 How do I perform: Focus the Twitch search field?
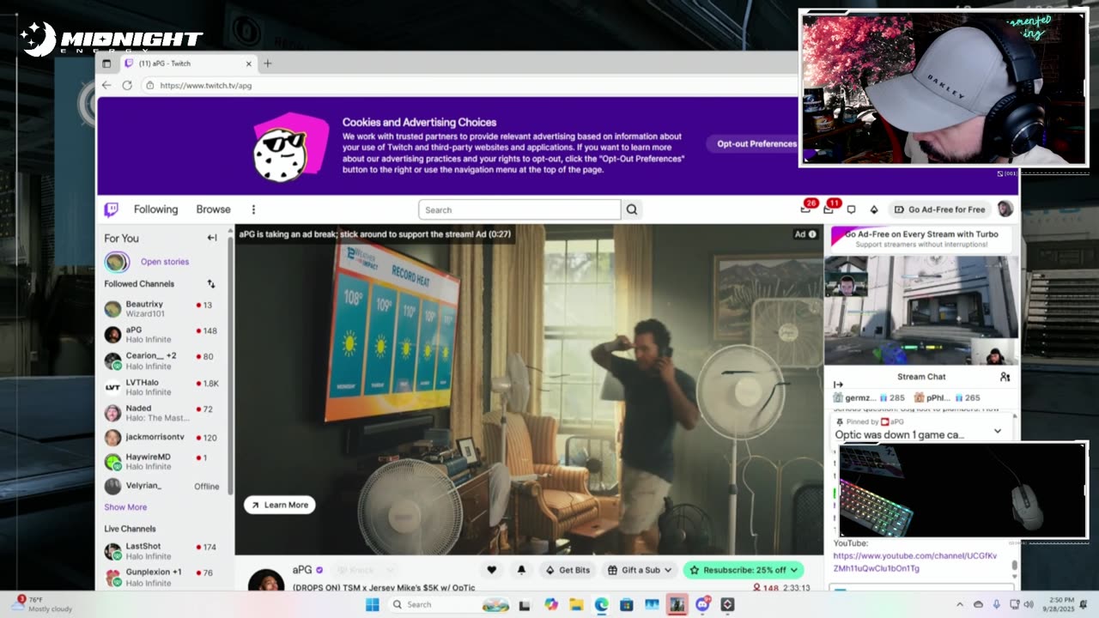[519, 209]
